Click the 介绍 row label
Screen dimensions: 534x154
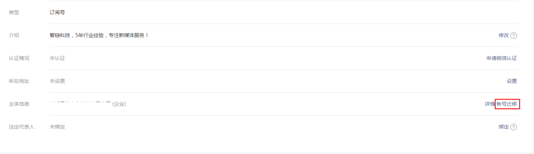14,35
